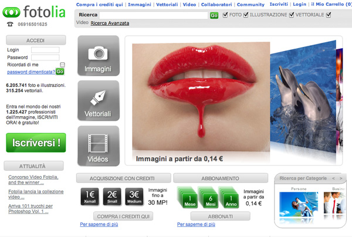Select the 2€ Small credit icon

pyautogui.click(x=112, y=197)
